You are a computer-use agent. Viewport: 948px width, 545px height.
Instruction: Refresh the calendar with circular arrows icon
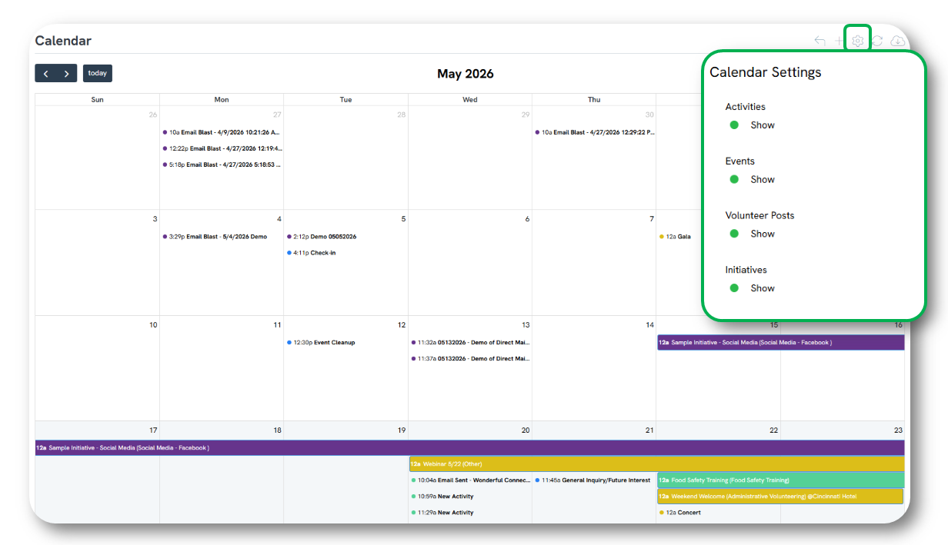click(877, 41)
